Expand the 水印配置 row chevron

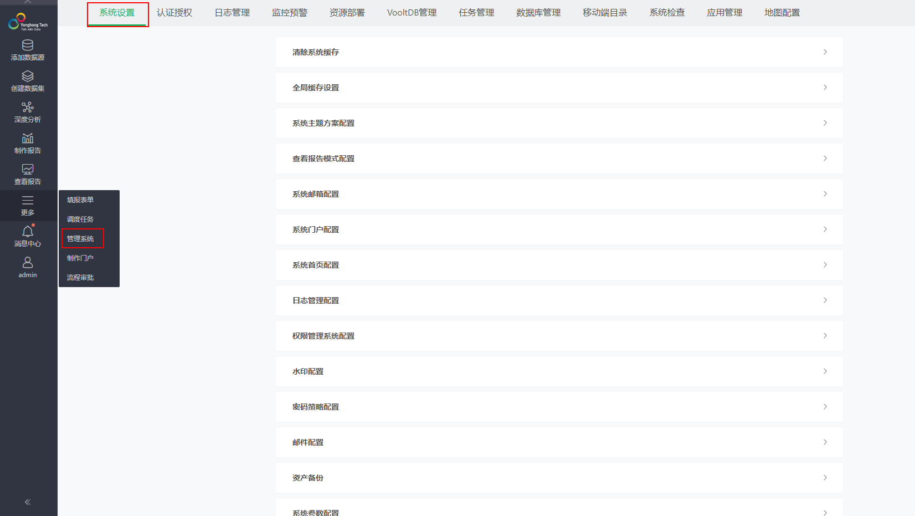[825, 371]
